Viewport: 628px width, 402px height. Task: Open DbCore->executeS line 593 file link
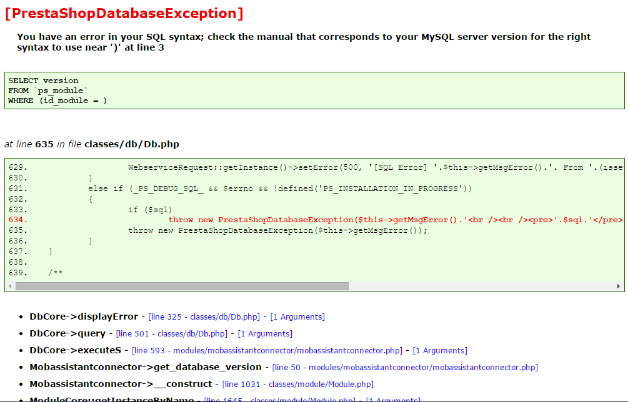(x=267, y=350)
